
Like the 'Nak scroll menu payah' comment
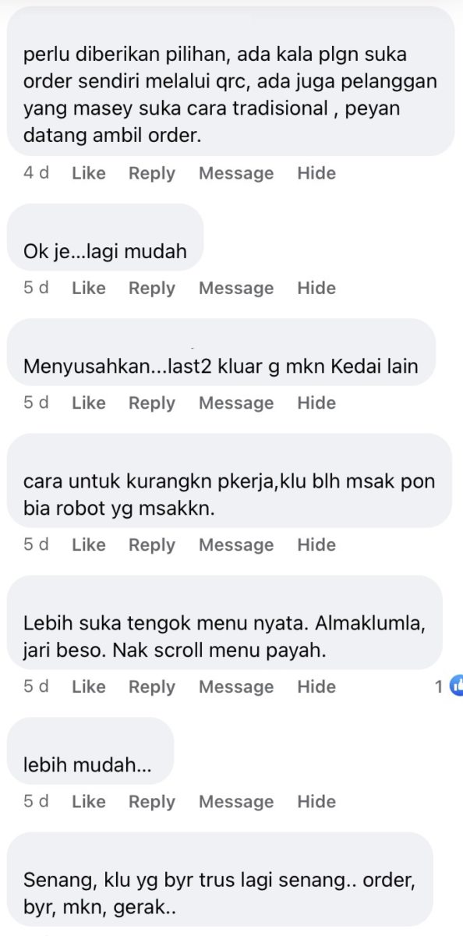(x=89, y=686)
